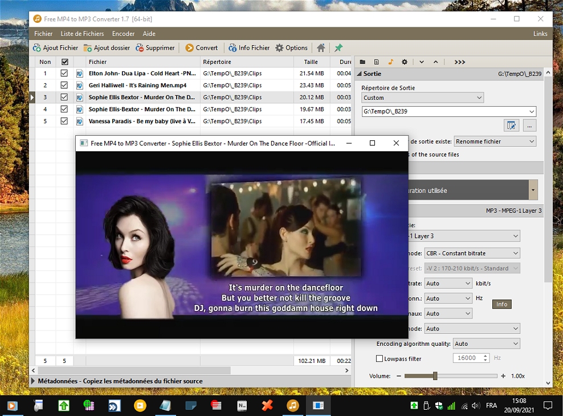Click the horizontal scrollbar of the file list
The image size is (563, 416).
click(x=134, y=370)
